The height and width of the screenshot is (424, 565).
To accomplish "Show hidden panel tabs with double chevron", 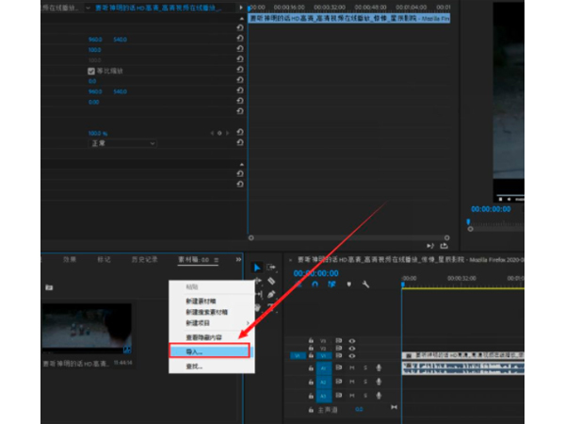I will coord(238,259).
